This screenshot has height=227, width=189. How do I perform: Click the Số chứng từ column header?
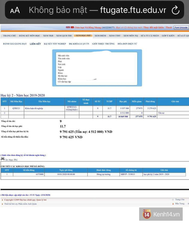131,170
